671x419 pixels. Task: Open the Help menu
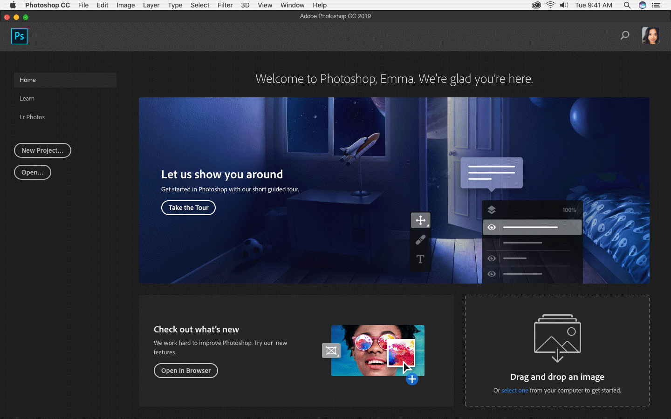click(x=320, y=5)
